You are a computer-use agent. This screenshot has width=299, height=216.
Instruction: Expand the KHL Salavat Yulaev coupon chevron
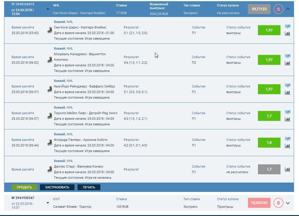[x=288, y=203]
